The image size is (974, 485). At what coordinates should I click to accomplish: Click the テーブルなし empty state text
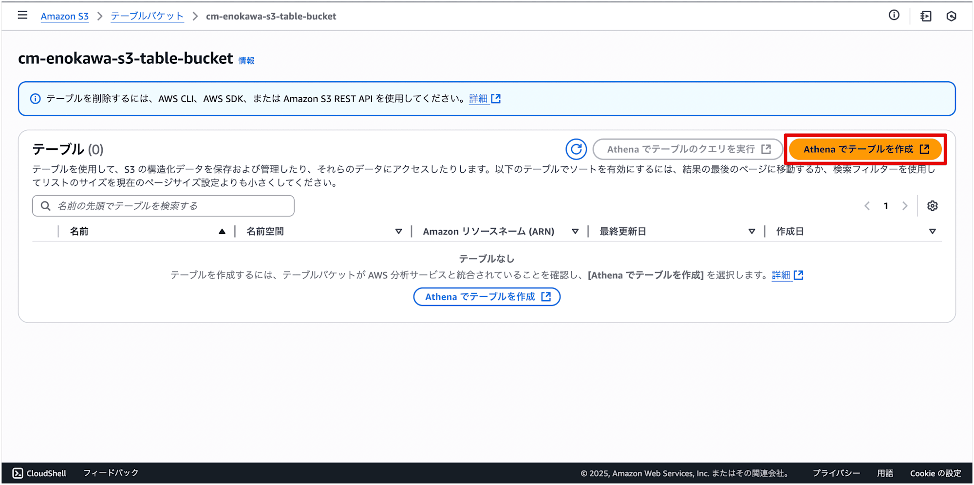pyautogui.click(x=487, y=259)
